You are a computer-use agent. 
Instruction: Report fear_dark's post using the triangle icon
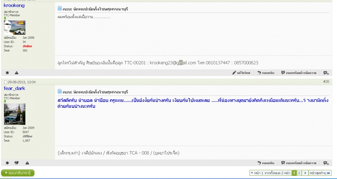click(27, 163)
